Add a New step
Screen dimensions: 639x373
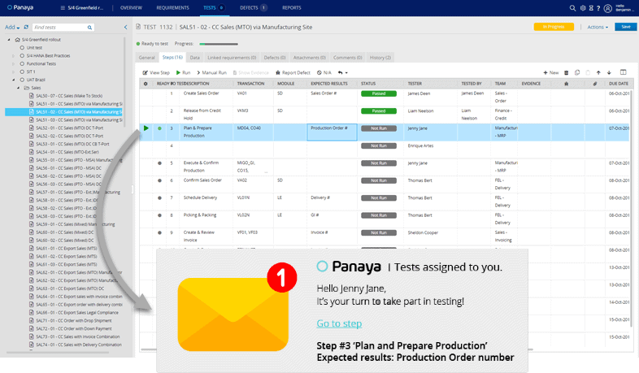pos(551,72)
